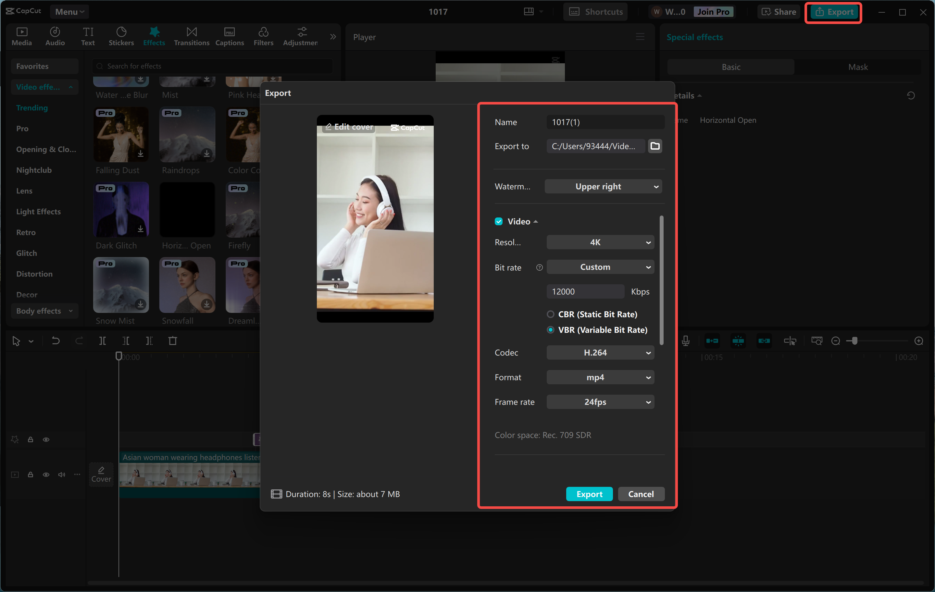Select CBR (Static Bit Rate) option
The image size is (935, 592).
550,314
